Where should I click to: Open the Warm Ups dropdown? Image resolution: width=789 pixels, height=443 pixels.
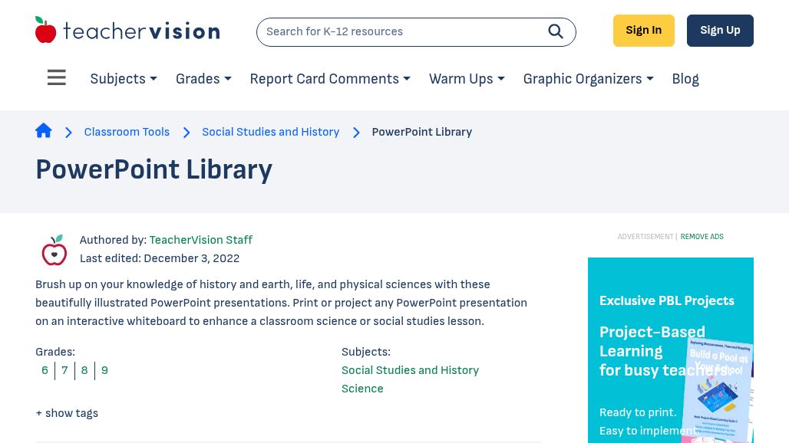pyautogui.click(x=466, y=79)
